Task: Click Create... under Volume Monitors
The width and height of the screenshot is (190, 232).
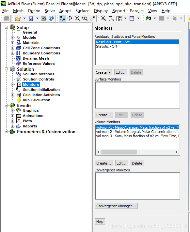Action: coord(104,163)
